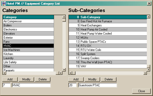Choose the Split System sub-category

pyautogui.click(x=108, y=54)
